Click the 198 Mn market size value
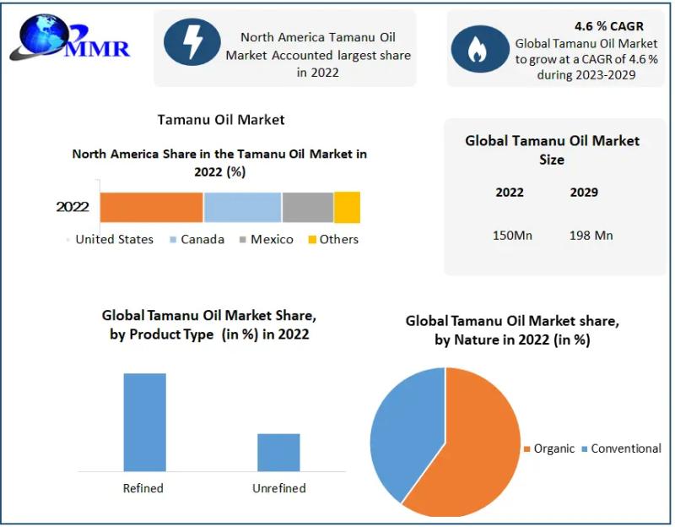 click(x=591, y=236)
